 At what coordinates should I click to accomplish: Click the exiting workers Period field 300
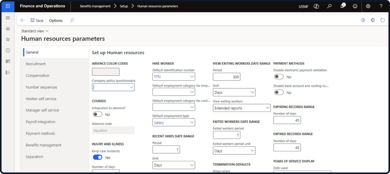point(227,77)
